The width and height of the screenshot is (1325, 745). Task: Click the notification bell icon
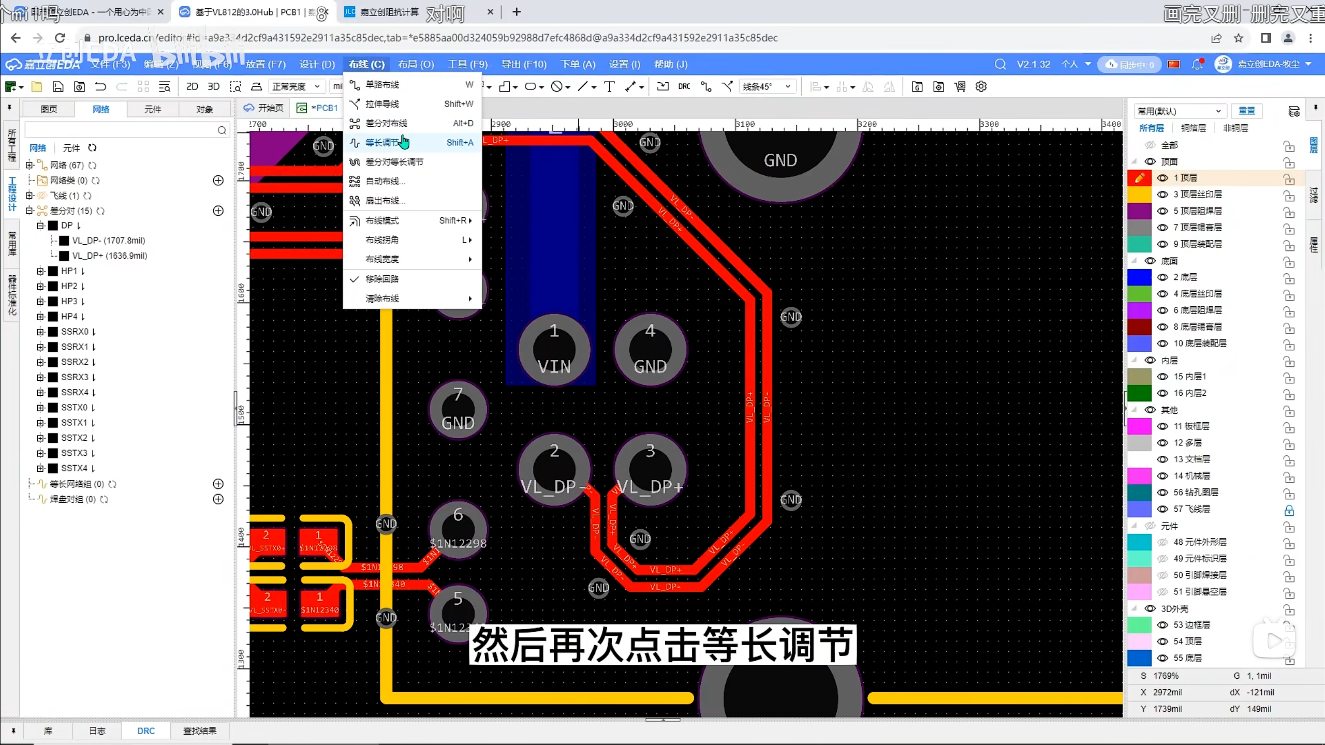click(x=1197, y=64)
